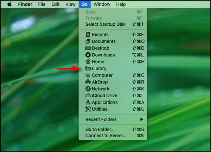Viewport: 211px width, 152px height.
Task: Open the File menu
Action: click(42, 4)
